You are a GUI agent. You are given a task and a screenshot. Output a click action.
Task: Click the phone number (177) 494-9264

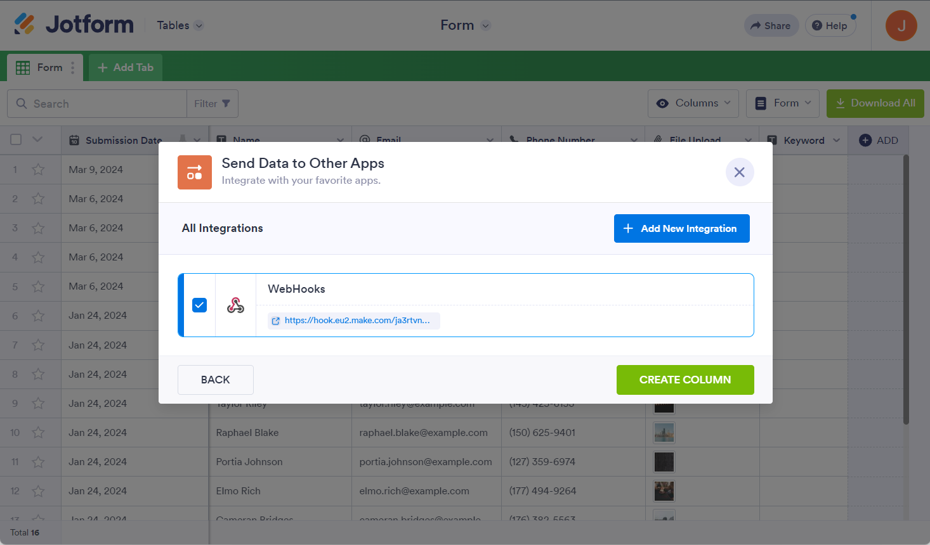542,491
